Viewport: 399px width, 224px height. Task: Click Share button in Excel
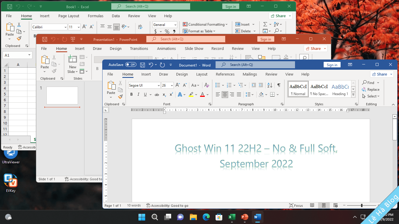tap(280, 16)
